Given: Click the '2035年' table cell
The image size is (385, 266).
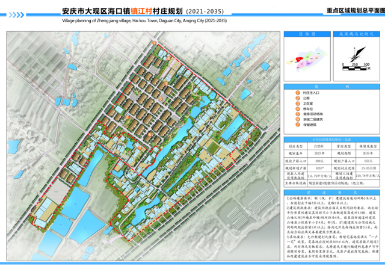Looking at the screenshot, I should click(x=368, y=153).
